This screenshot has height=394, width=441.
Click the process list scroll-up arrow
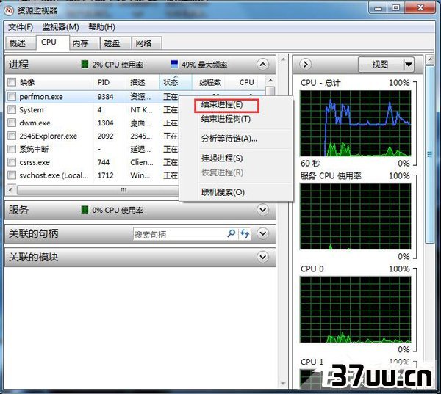[270, 81]
